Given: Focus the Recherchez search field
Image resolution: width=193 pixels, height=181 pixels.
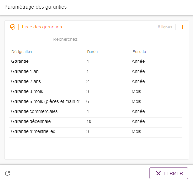Looking at the screenshot, I should 97,39.
